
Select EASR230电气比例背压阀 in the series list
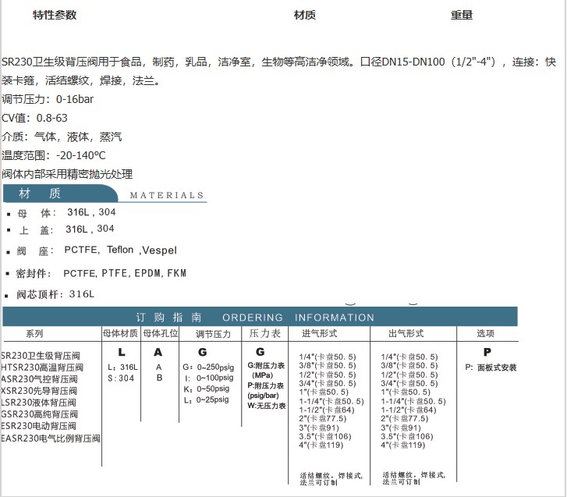pyautogui.click(x=50, y=438)
